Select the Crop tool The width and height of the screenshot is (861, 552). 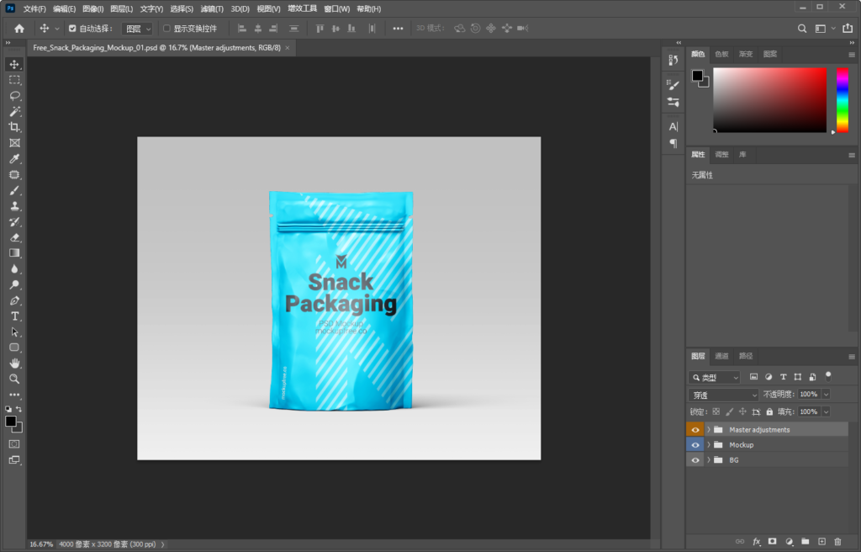point(14,127)
